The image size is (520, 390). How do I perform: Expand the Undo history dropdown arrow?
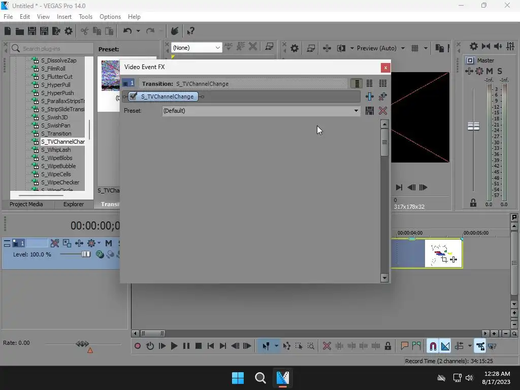click(138, 31)
